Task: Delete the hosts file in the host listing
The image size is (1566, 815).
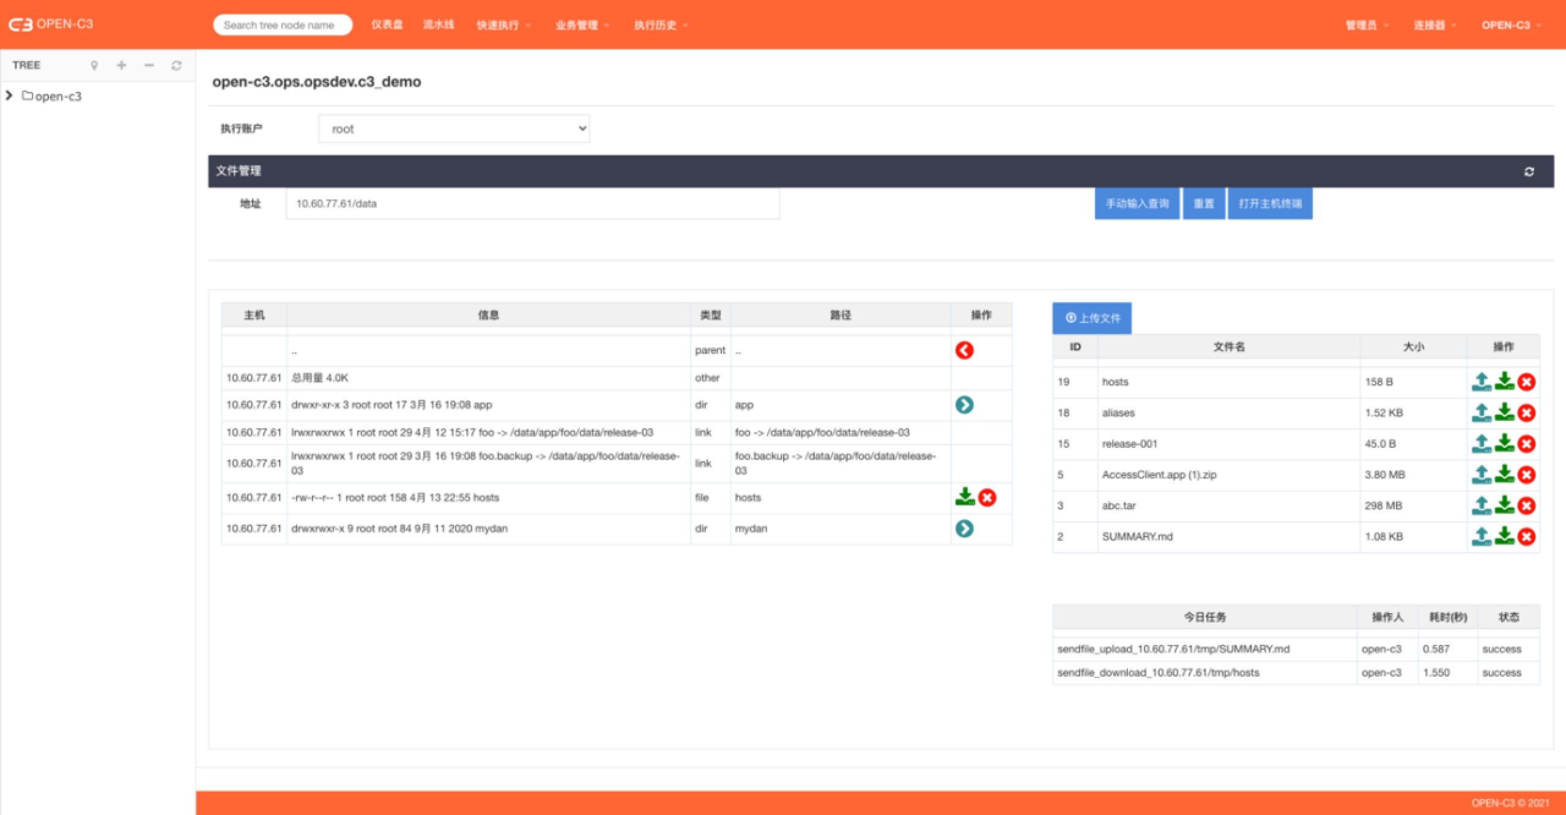Action: [x=987, y=498]
